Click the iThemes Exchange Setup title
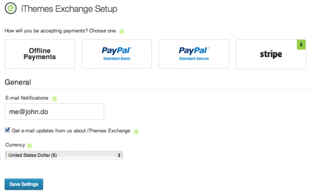311x195 pixels. tap(69, 9)
